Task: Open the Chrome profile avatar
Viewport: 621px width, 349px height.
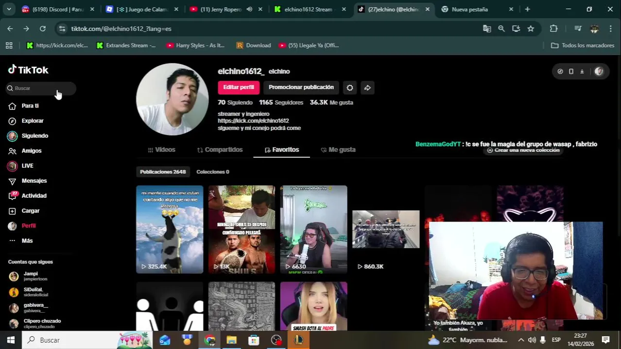Action: [594, 29]
